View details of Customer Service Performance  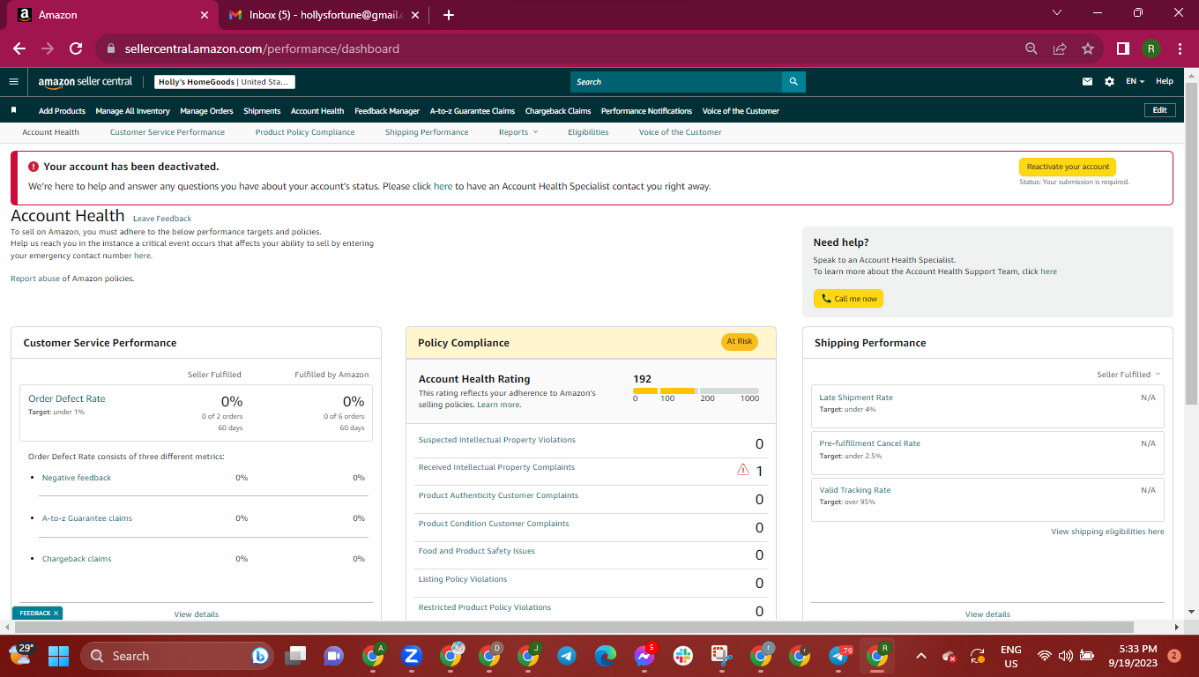196,614
